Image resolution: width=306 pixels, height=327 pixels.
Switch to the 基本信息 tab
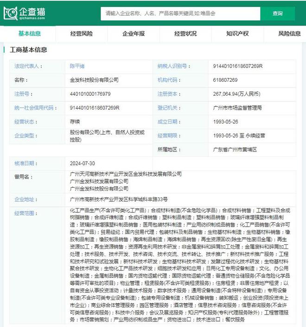pos(29,33)
